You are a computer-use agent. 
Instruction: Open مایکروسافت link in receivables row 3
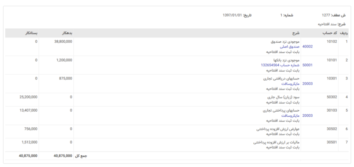pyautogui.click(x=290, y=84)
